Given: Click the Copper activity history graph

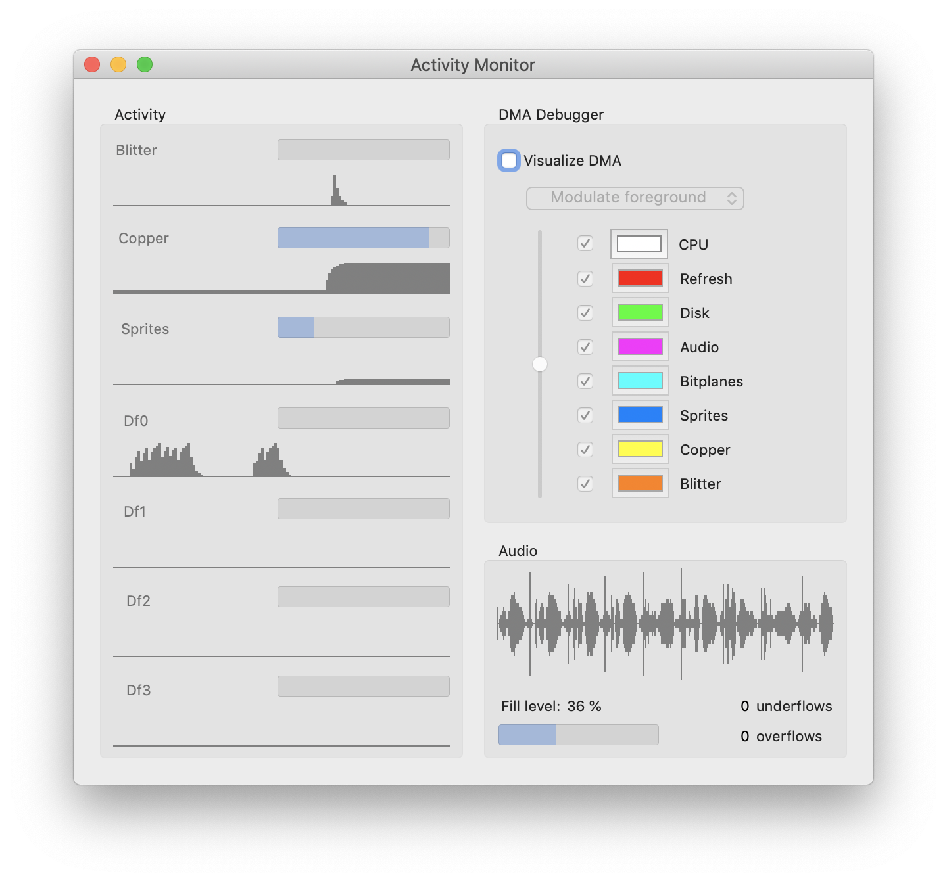Looking at the screenshot, I should point(281,278).
